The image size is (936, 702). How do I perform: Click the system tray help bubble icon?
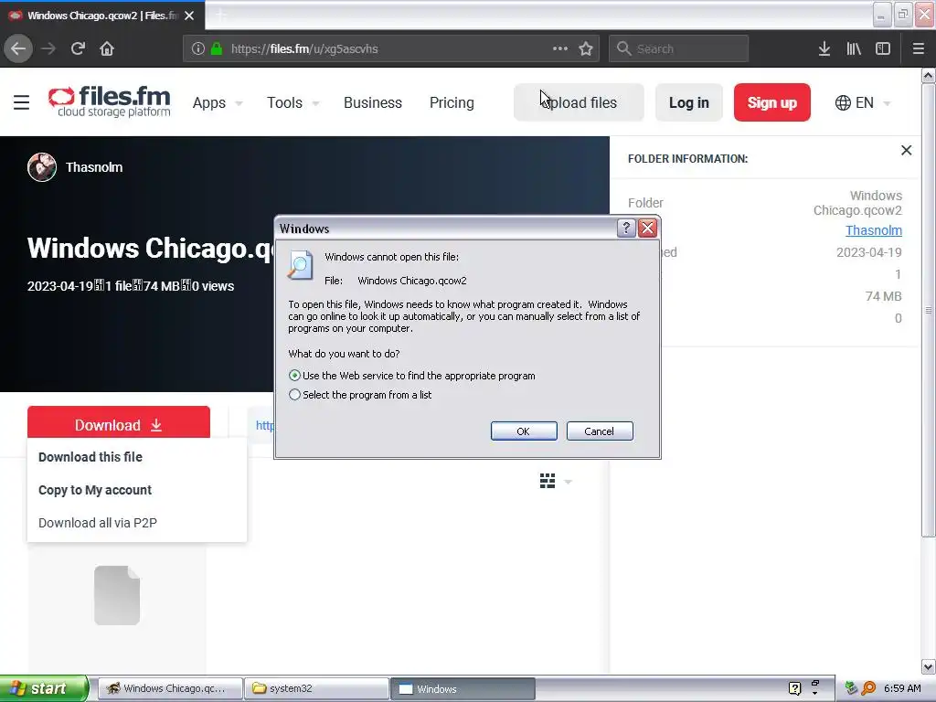click(794, 688)
